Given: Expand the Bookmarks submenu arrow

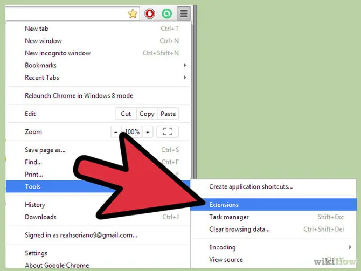Looking at the screenshot, I should click(185, 65).
